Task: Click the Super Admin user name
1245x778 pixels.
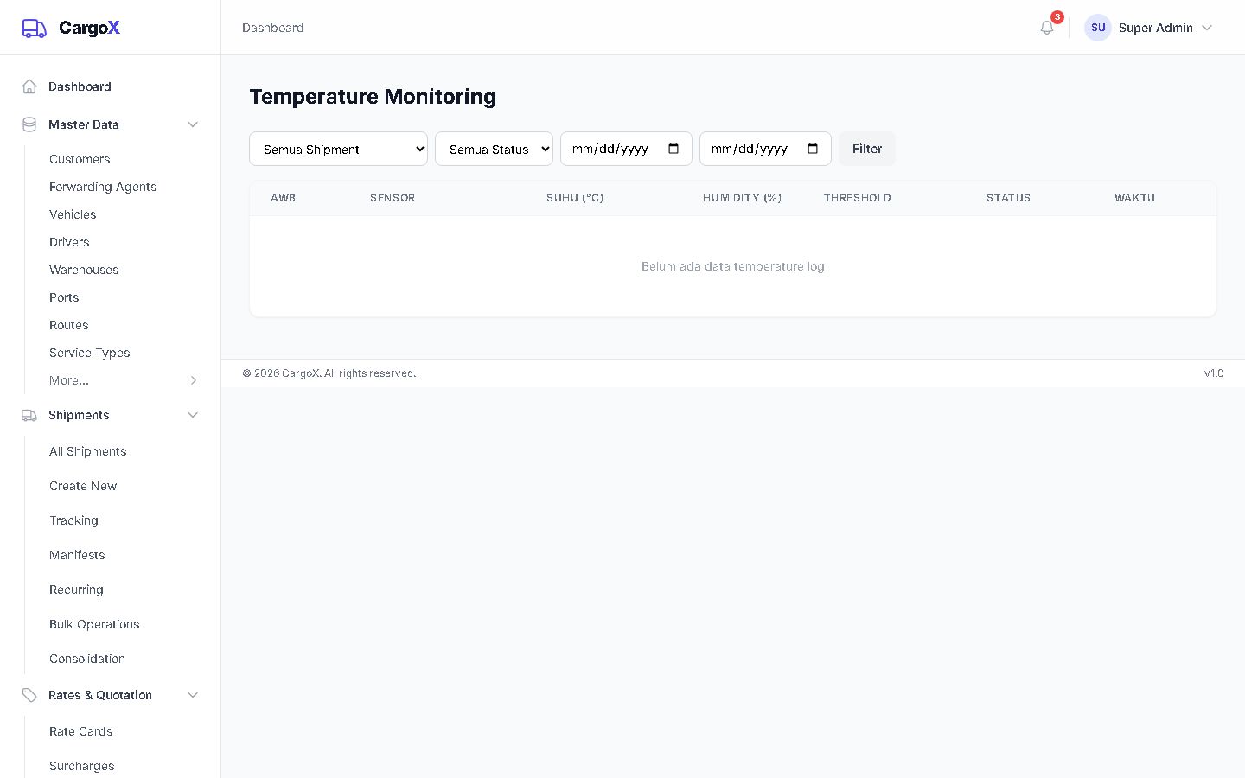Action: pos(1155,28)
